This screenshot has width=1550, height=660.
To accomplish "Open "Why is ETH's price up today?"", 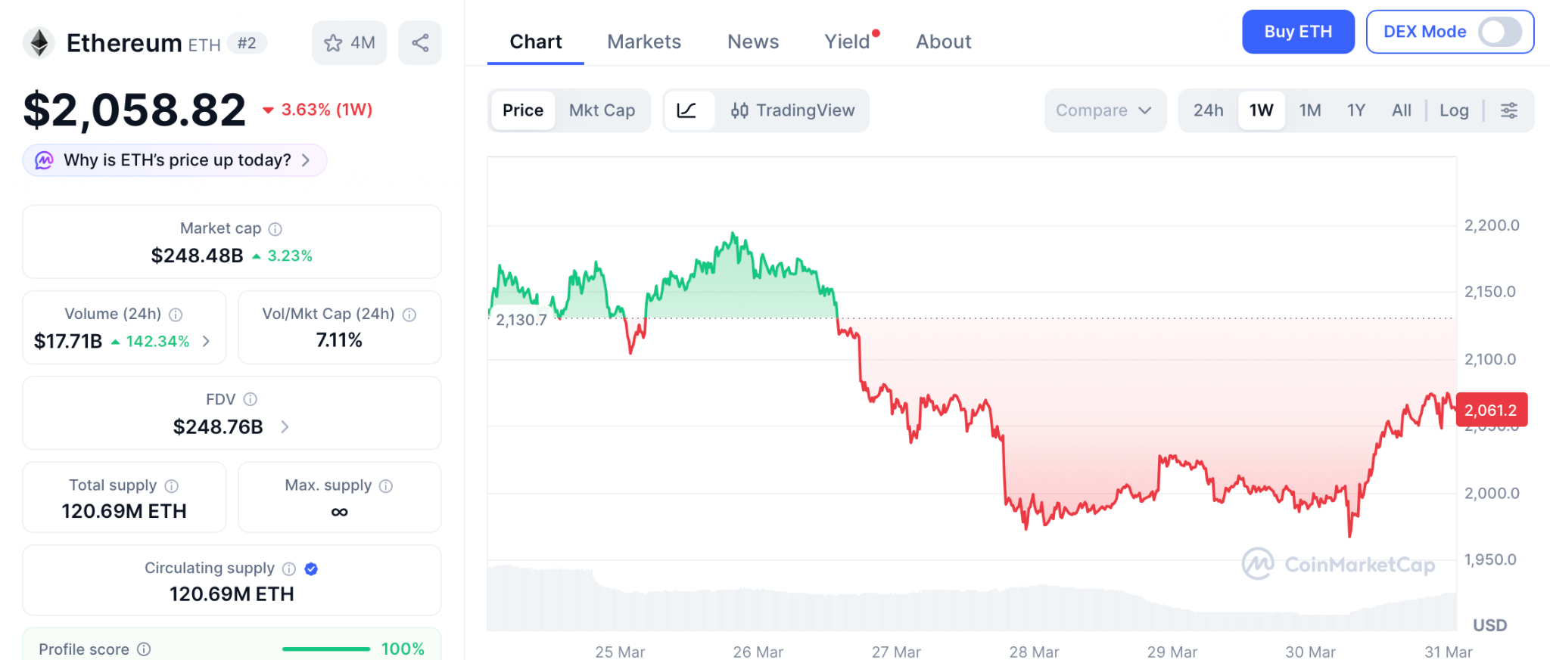I will (x=176, y=160).
